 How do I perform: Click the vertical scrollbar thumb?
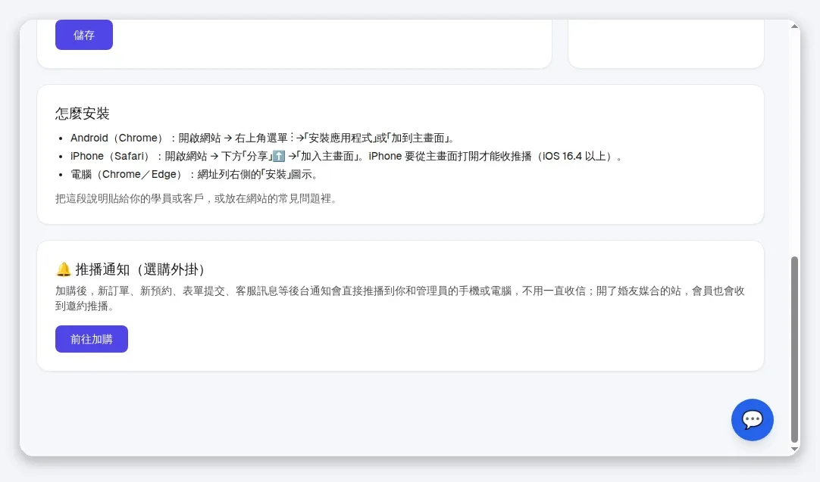pyautogui.click(x=794, y=349)
